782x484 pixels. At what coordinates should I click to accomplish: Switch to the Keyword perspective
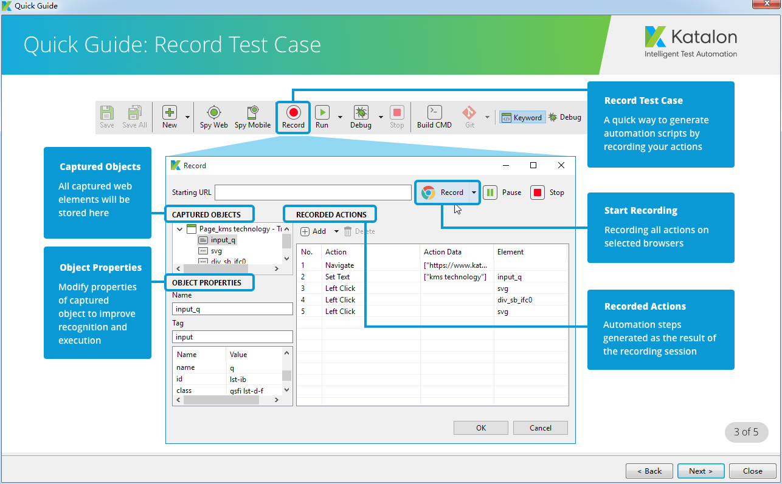[x=522, y=118]
